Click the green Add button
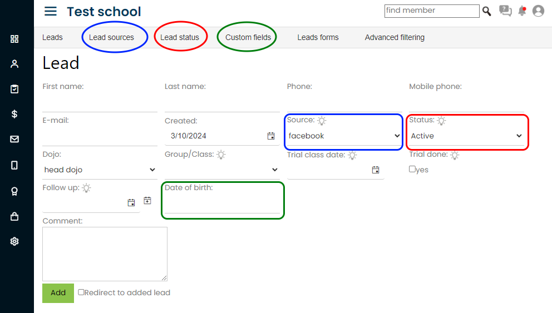Viewport: 552px width, 313px height. (58, 293)
